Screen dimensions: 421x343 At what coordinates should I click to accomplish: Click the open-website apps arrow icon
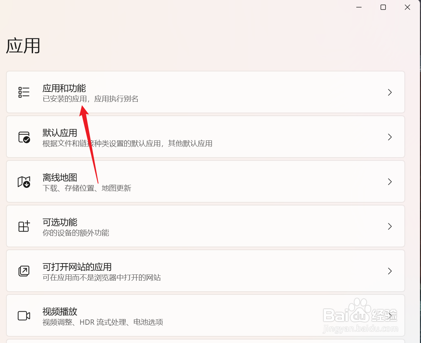coord(24,271)
